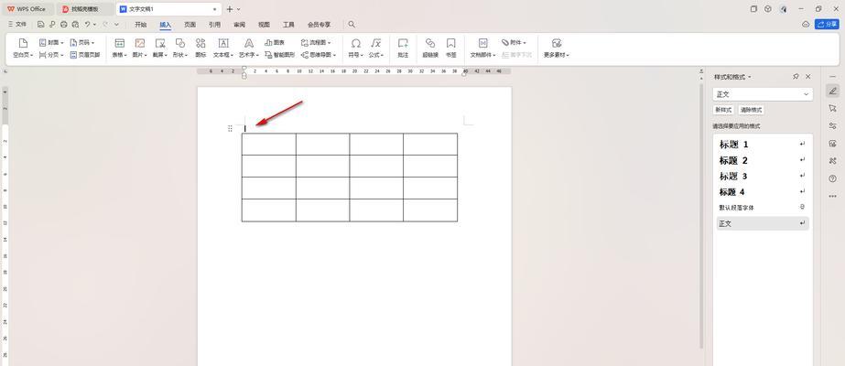
Task: Open the 流程图 flowchart dropdown
Action: (316, 42)
